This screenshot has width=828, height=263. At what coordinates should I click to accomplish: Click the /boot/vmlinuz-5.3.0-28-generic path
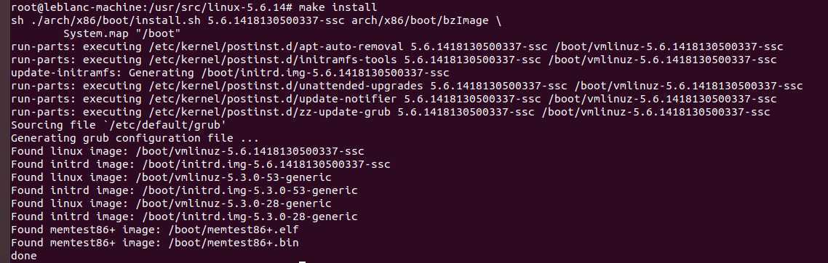(x=234, y=203)
